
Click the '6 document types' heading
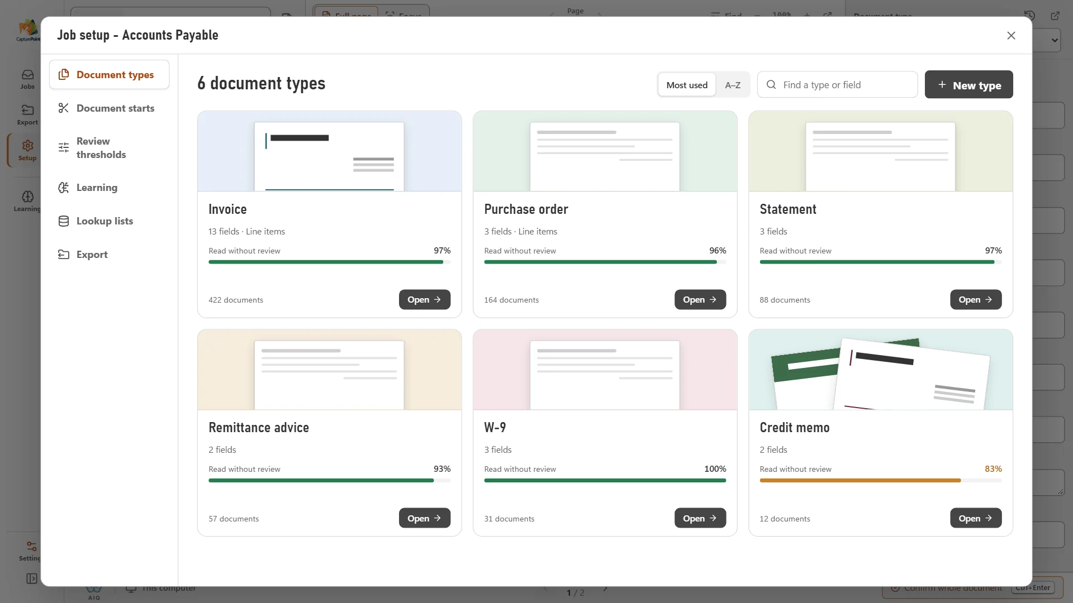click(261, 83)
